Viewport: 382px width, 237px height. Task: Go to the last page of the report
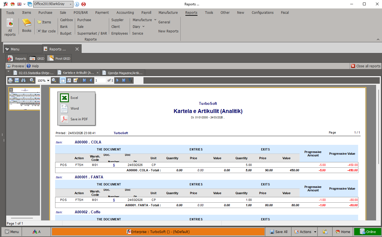(124, 81)
